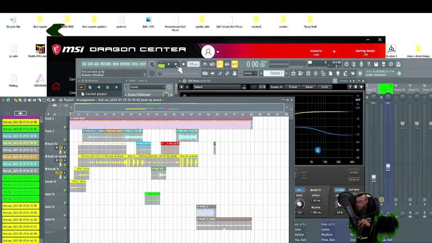432x243 pixels.
Task: Open the Channel rack view icon
Action: tap(308, 73)
